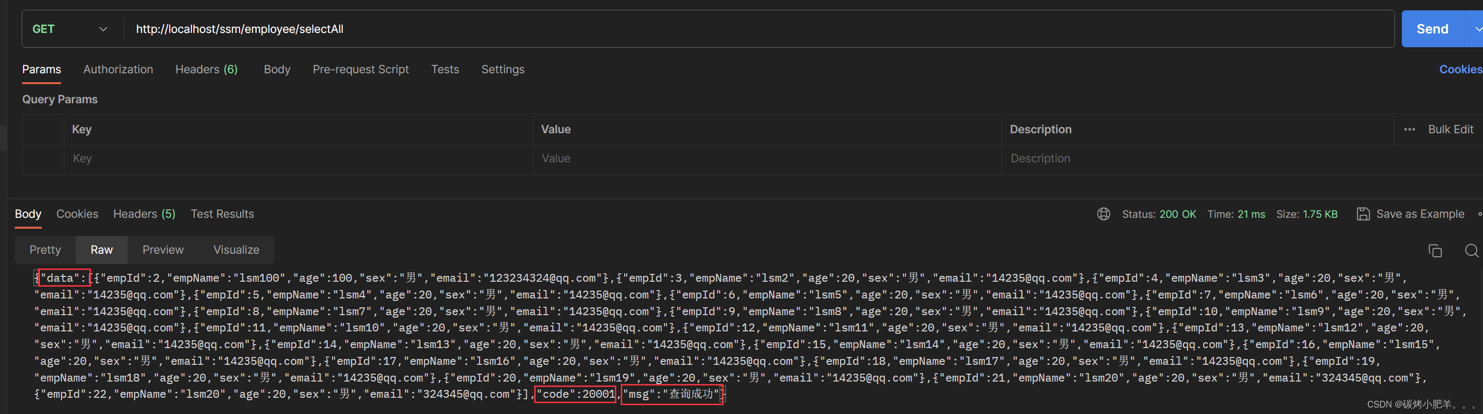This screenshot has width=1483, height=414.
Task: Search the response with magnifier icon
Action: (x=1472, y=250)
